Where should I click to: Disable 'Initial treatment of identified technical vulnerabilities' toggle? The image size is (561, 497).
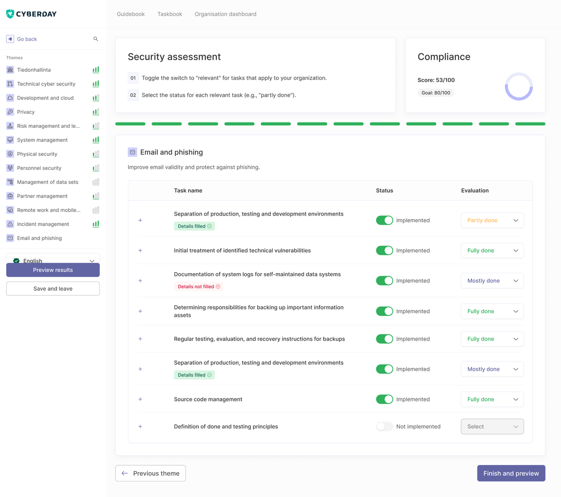pos(384,250)
